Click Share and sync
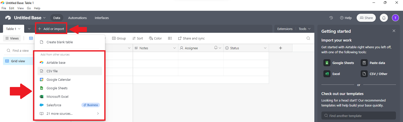The image size is (403, 122). pyautogui.click(x=191, y=38)
